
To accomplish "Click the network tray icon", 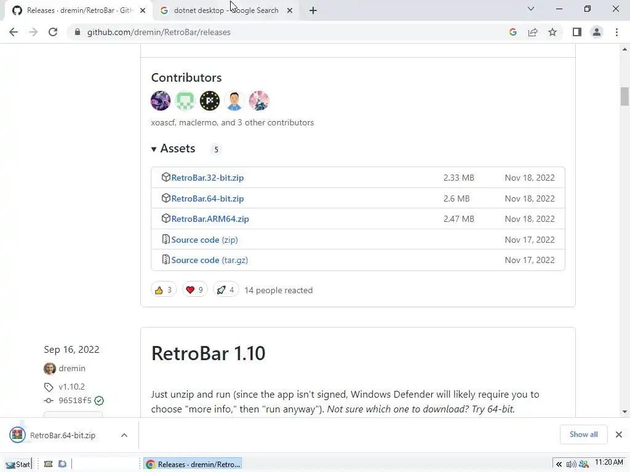I will [584, 465].
